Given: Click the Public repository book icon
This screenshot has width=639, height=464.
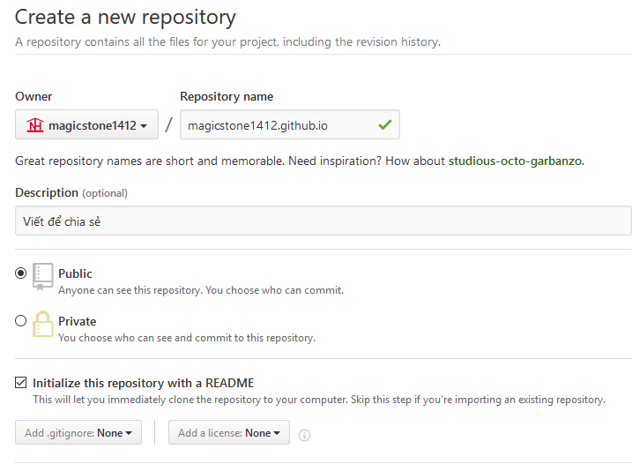Looking at the screenshot, I should (43, 276).
